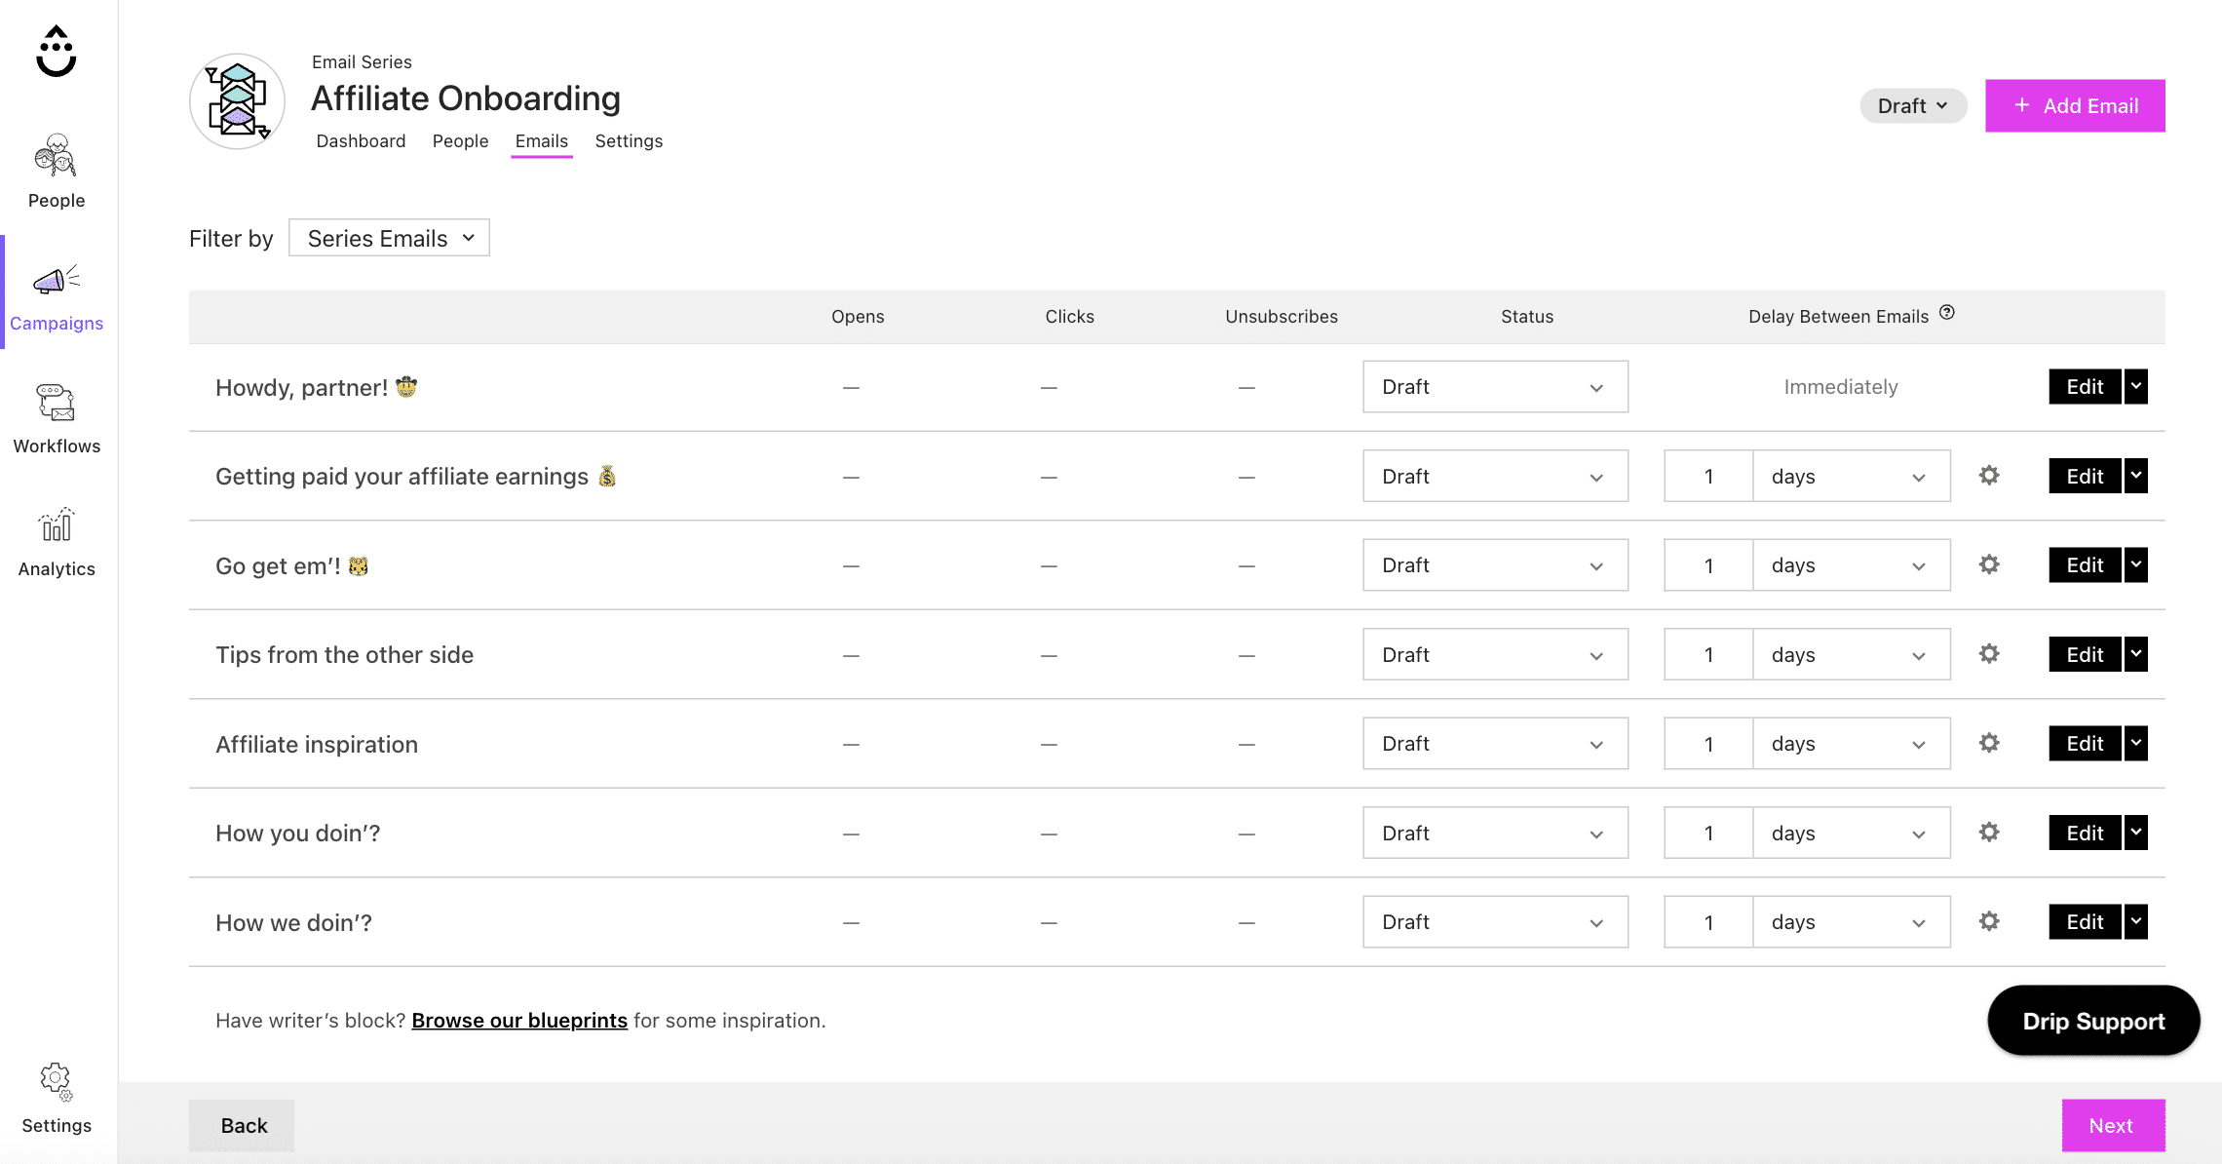Click the Back button

click(x=242, y=1125)
